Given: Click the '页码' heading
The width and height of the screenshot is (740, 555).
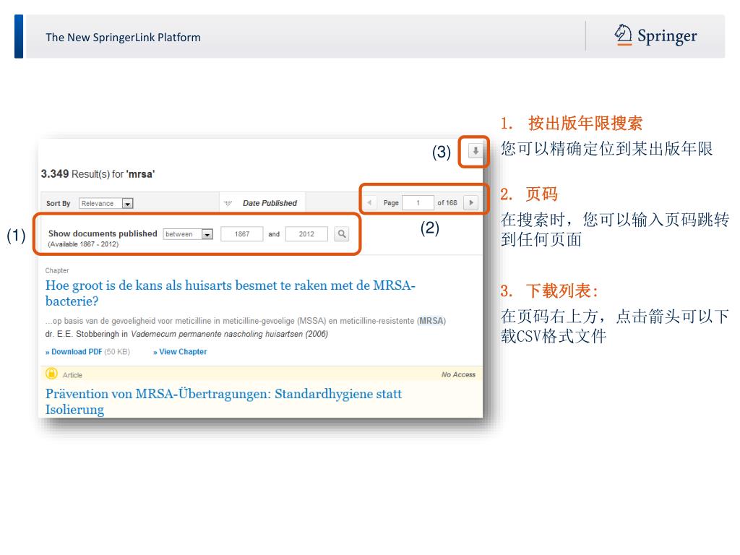Looking at the screenshot, I should point(542,194).
